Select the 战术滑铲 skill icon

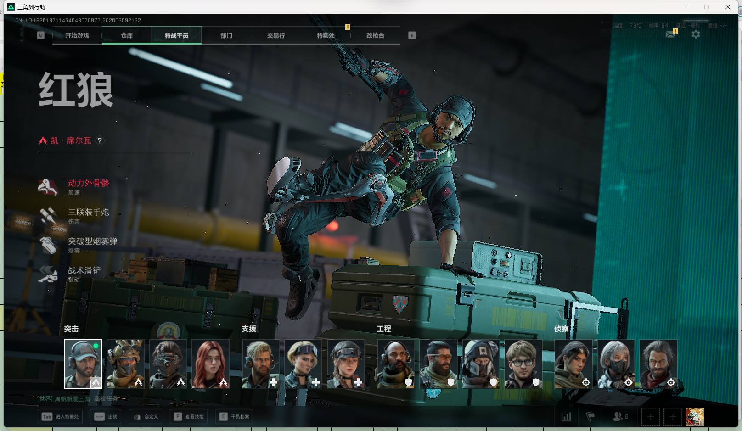[48, 274]
